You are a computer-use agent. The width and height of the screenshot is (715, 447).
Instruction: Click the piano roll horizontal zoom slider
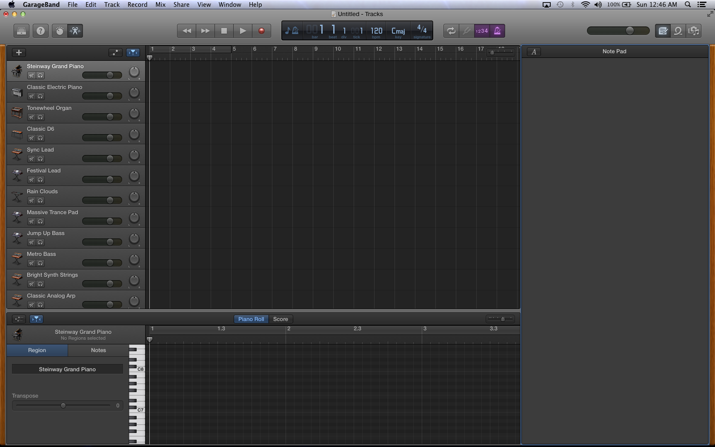tap(500, 319)
